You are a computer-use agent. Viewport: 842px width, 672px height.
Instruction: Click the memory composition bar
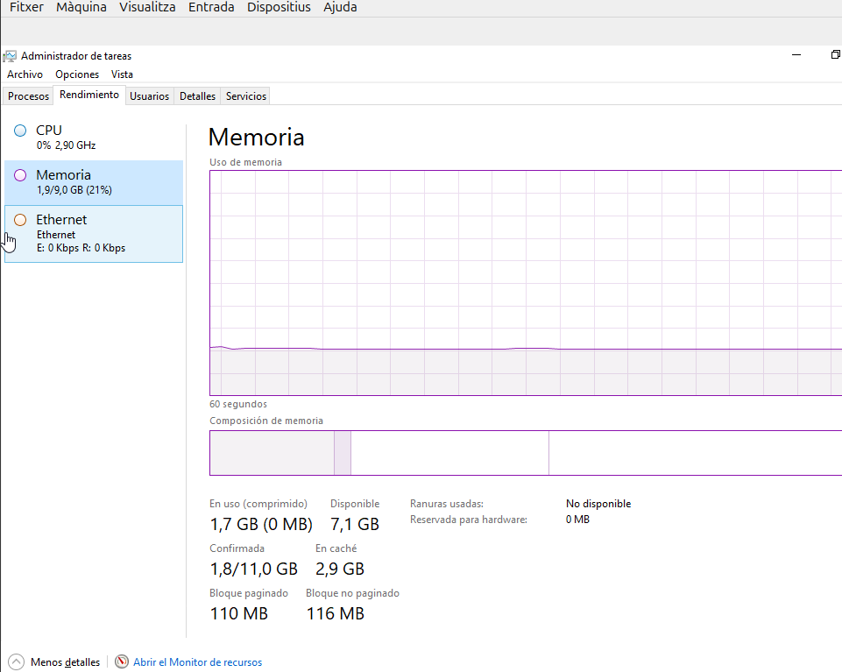(526, 453)
